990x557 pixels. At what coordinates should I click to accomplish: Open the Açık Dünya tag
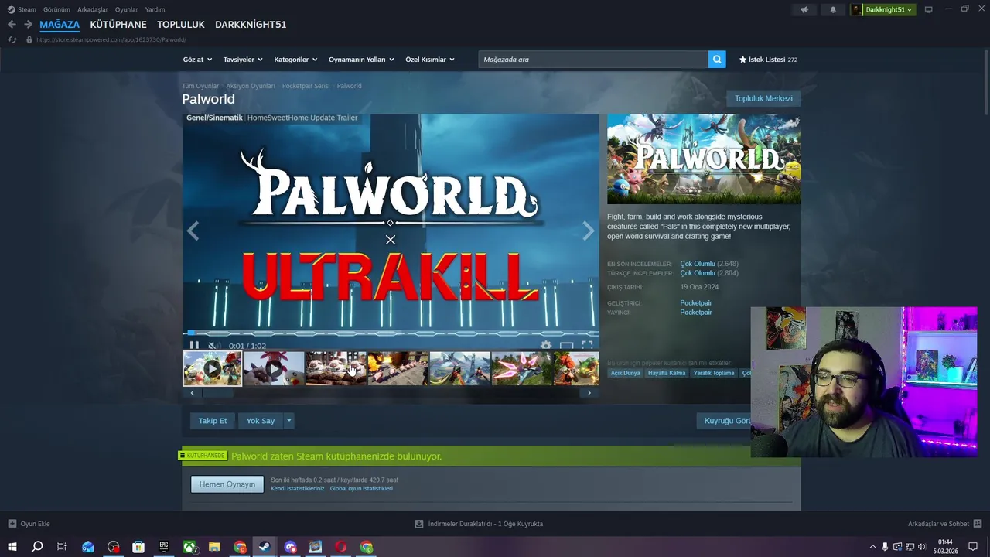tap(626, 373)
